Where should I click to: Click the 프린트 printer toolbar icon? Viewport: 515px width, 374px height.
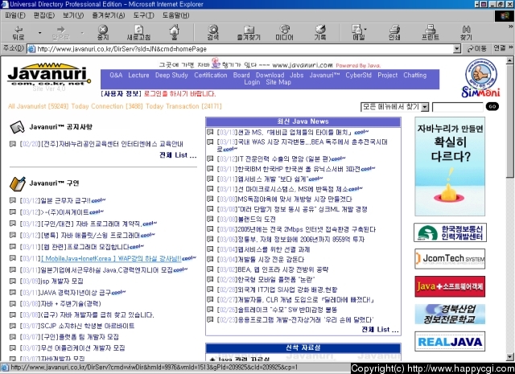click(431, 32)
